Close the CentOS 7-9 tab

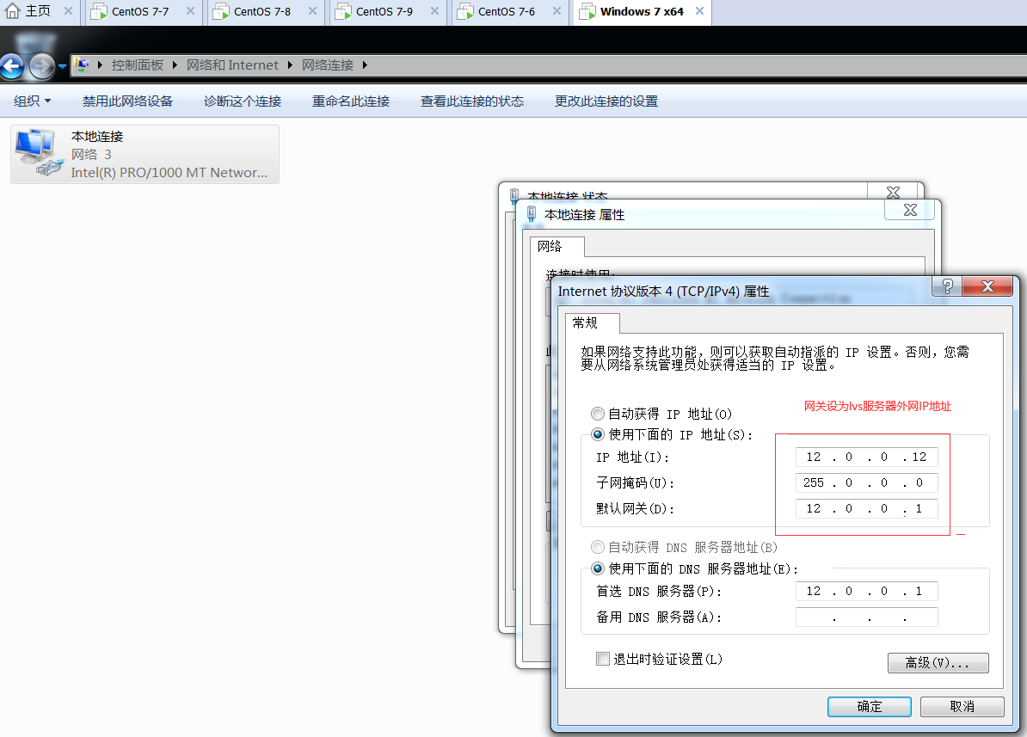coord(434,11)
